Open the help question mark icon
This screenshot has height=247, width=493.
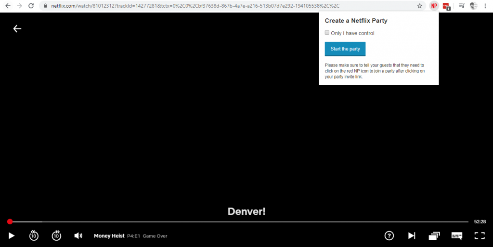point(389,235)
